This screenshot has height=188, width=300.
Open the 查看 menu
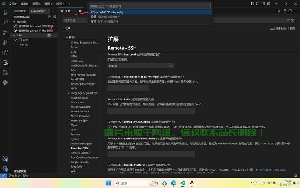coord(48,4)
